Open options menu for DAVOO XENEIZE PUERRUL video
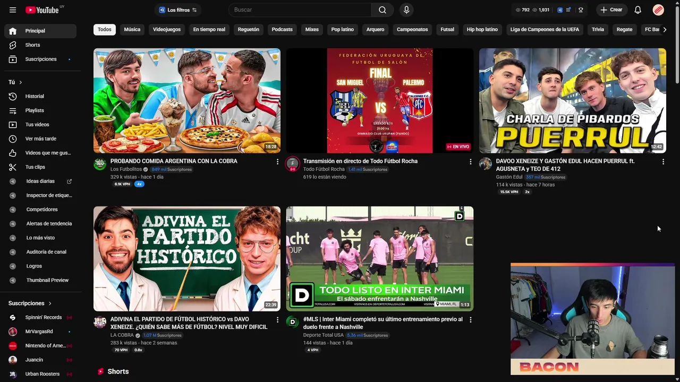 point(663,162)
